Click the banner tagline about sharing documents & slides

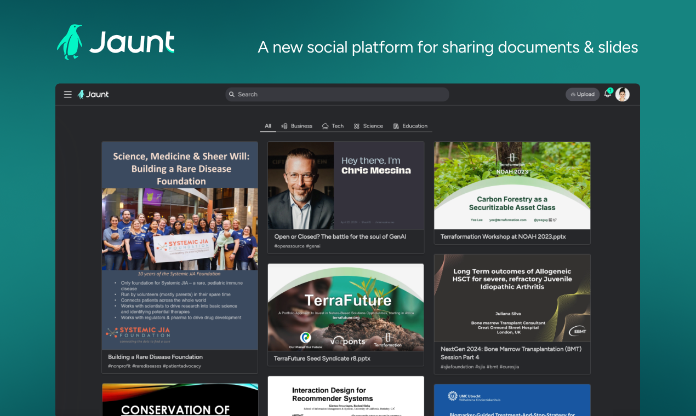pos(448,47)
